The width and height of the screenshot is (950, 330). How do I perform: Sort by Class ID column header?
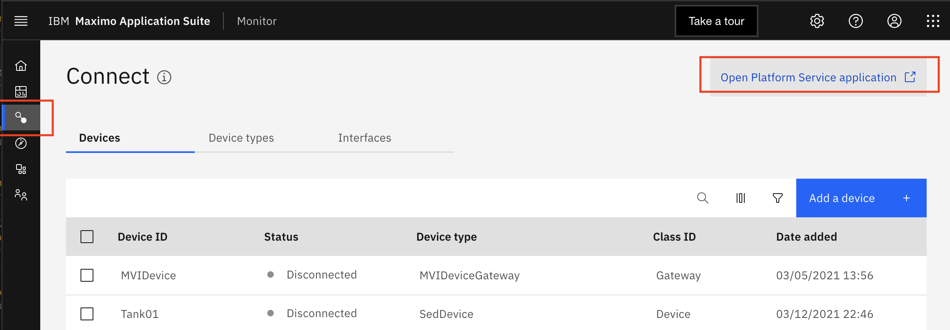tap(674, 237)
